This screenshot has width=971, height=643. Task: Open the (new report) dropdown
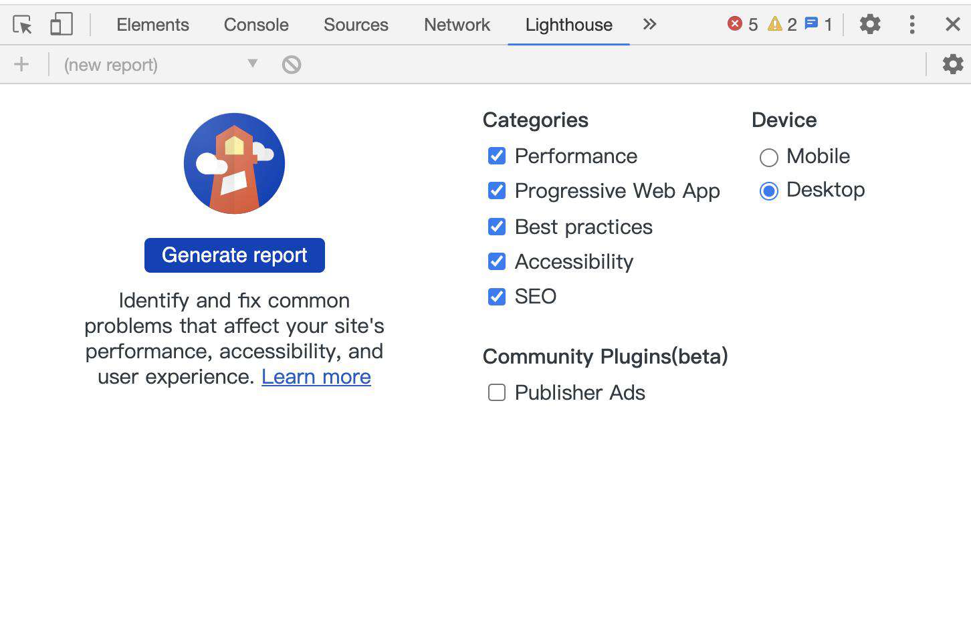point(160,65)
